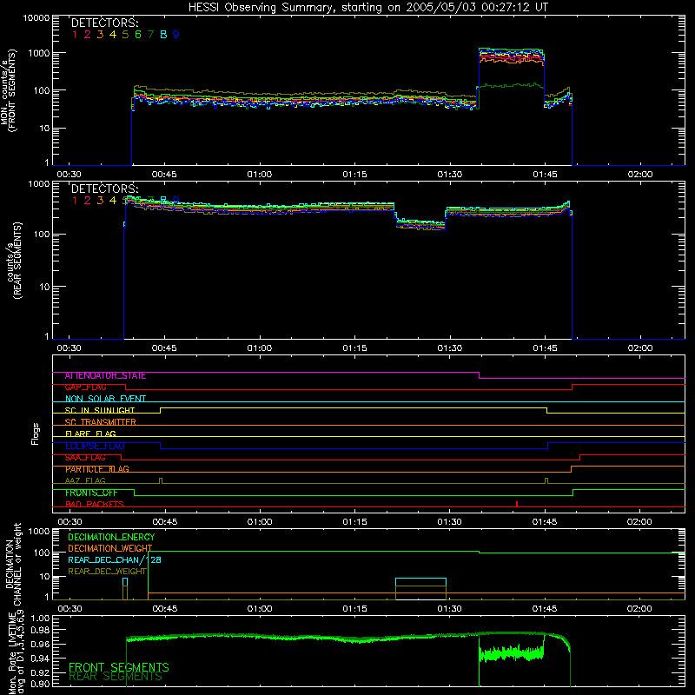Click the 0.90 tick on the livetime y-axis
695x695 pixels.
tap(40, 684)
